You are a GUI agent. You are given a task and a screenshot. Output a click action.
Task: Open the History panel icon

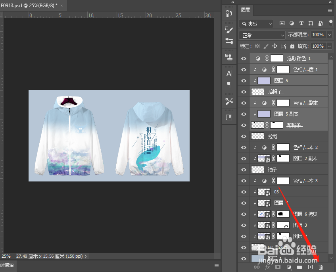point(229,14)
